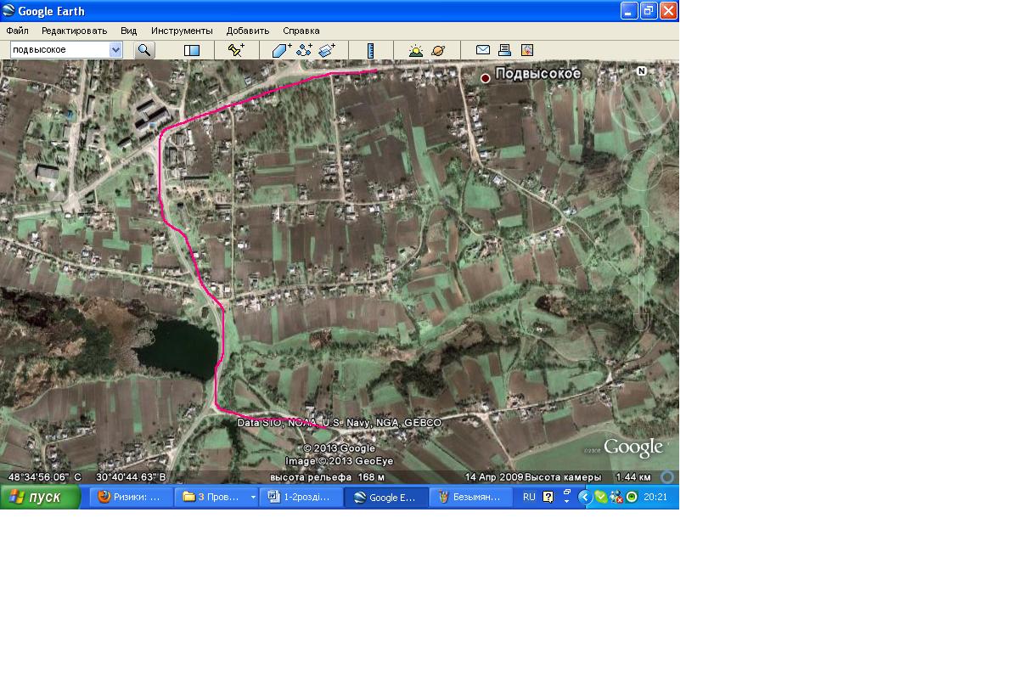Select the add polygon tool
The image size is (1029, 681).
click(x=281, y=50)
